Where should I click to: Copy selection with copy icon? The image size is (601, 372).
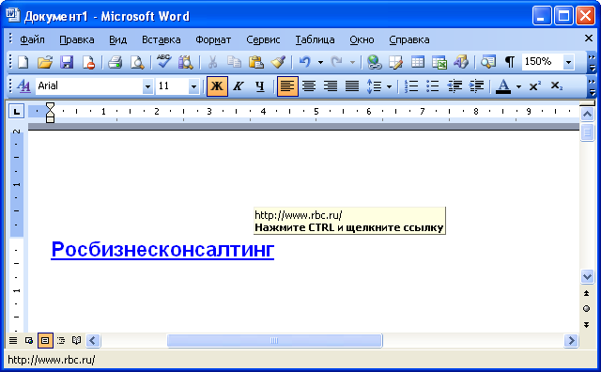[234, 62]
